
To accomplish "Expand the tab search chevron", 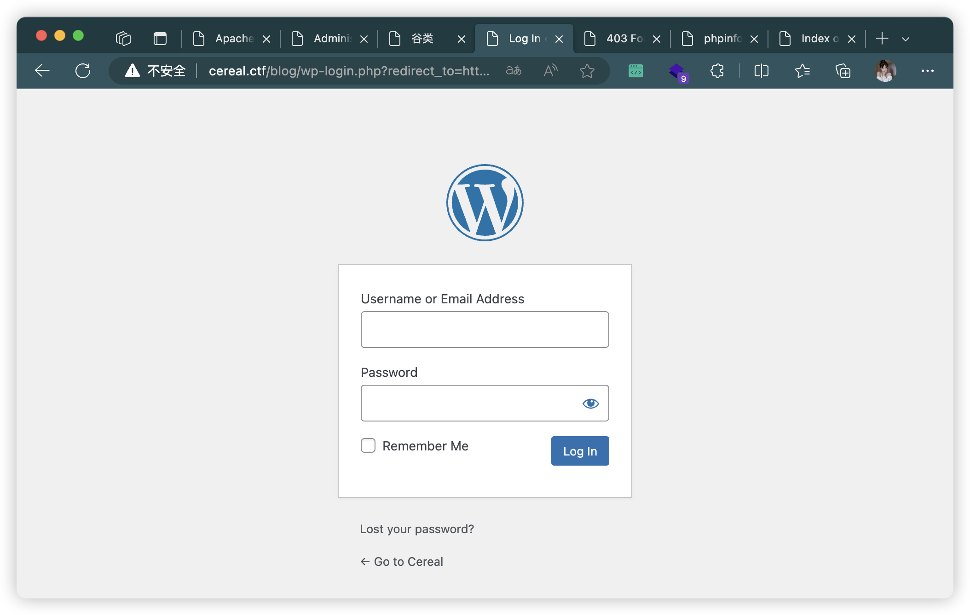I will pos(906,39).
